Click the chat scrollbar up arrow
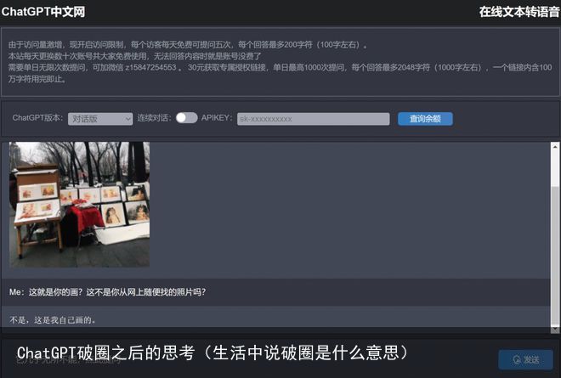 click(555, 146)
